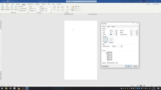
Task: Click the Bottom margin input field
Action: click(x=133, y=30)
